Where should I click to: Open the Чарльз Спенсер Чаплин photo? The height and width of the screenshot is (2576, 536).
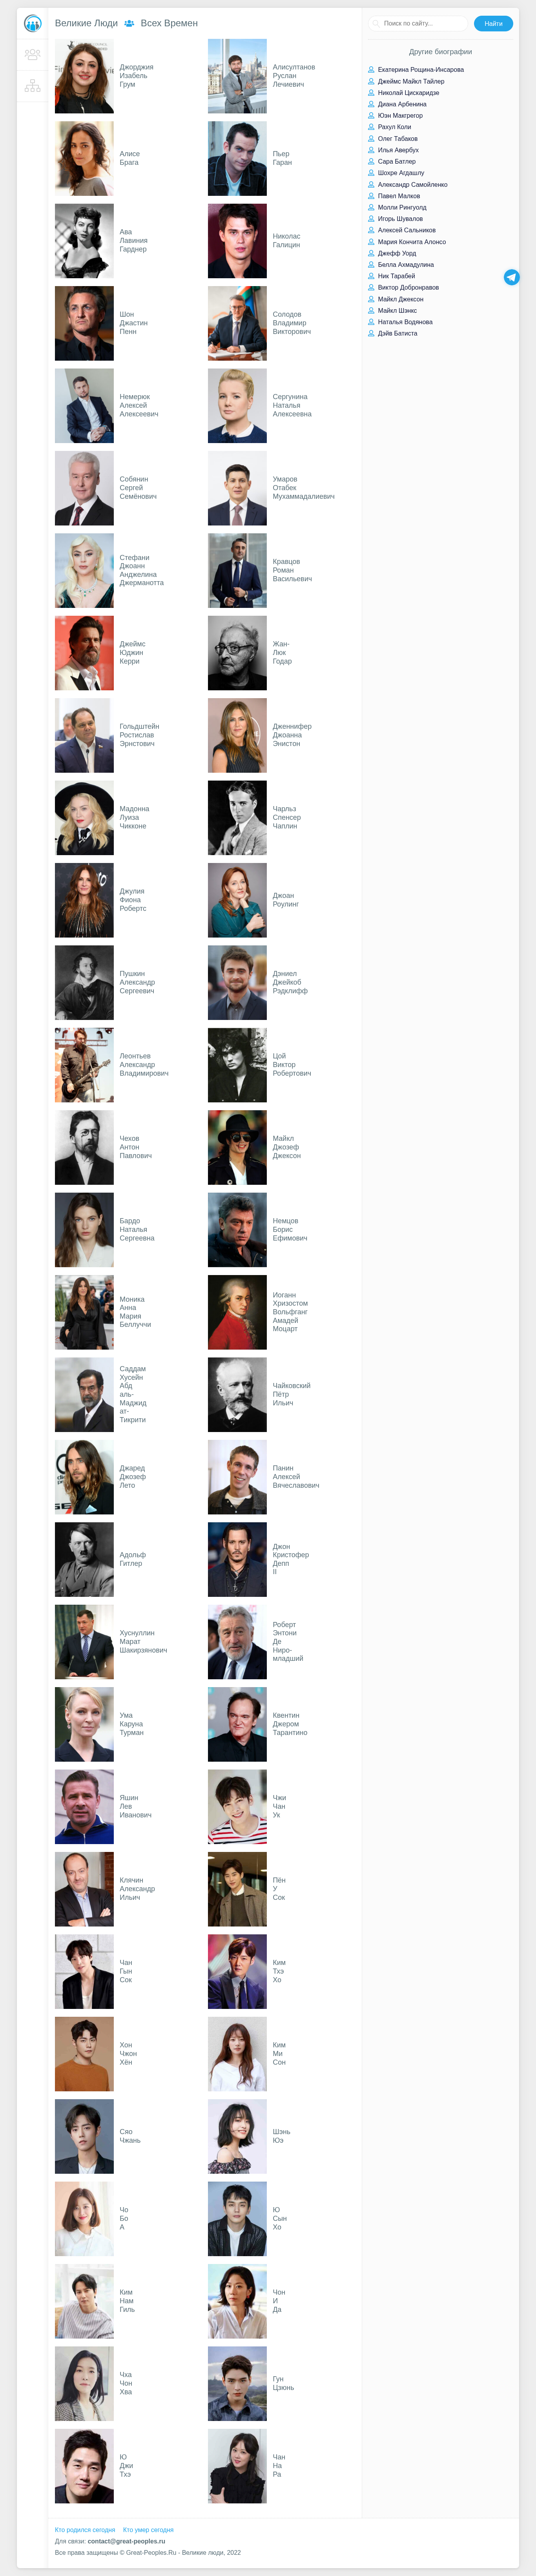tap(237, 818)
